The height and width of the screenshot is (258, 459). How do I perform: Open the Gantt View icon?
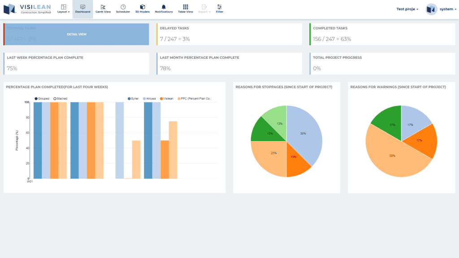click(103, 7)
